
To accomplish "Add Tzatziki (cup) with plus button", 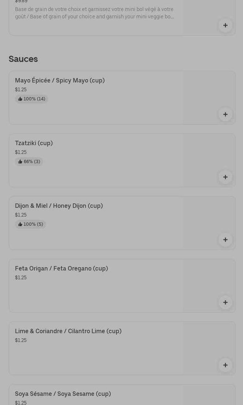I will coord(225,177).
